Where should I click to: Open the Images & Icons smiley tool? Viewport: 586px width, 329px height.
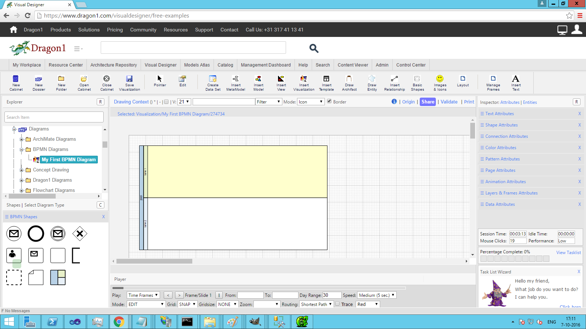[x=440, y=79]
